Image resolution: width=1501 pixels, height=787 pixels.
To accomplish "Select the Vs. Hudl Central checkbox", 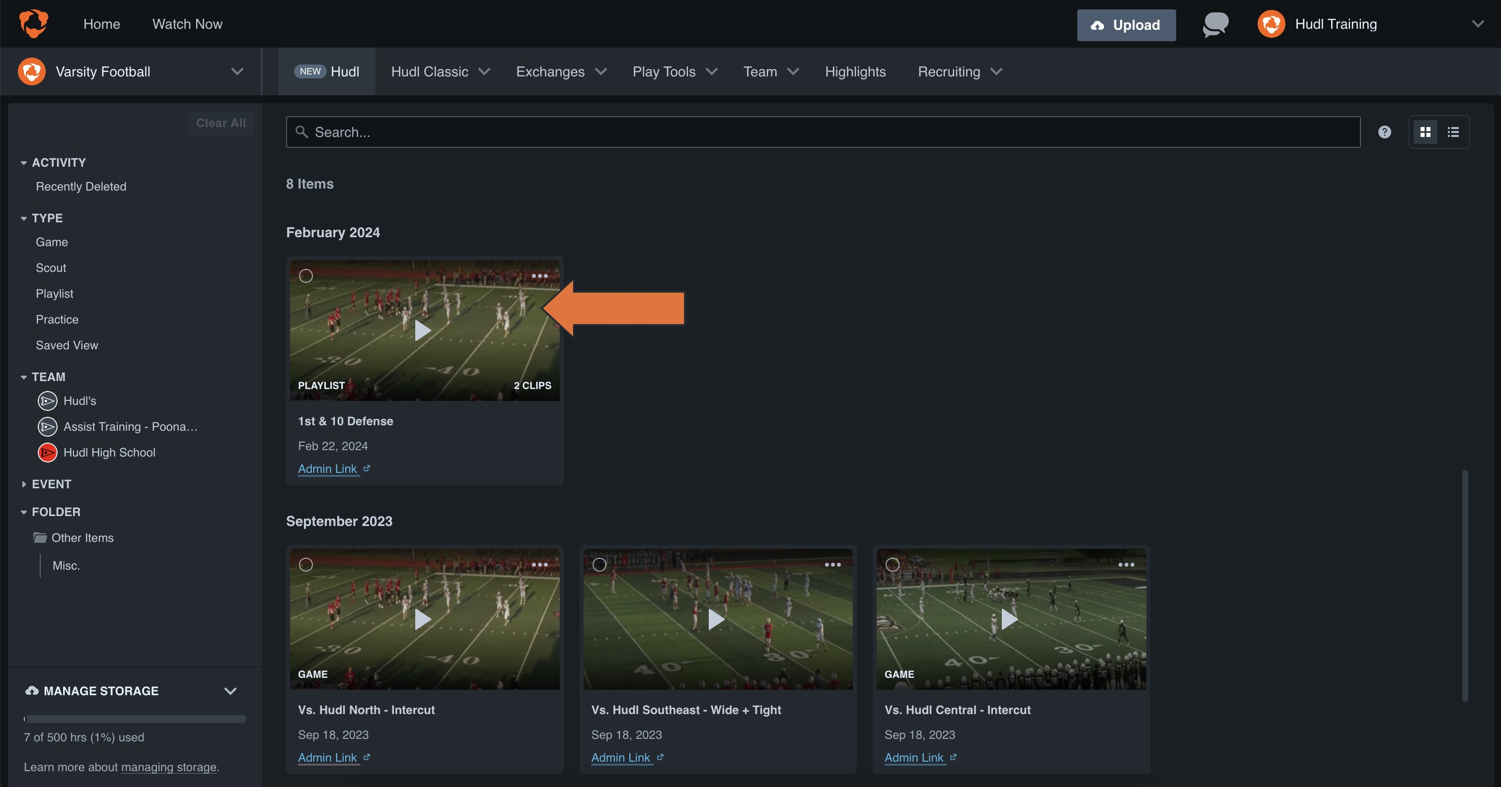I will [892, 564].
